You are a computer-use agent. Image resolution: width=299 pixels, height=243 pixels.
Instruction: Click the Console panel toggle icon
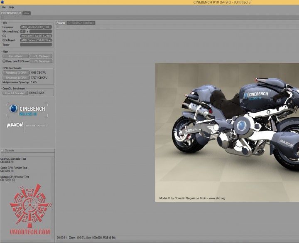(x=2, y=151)
